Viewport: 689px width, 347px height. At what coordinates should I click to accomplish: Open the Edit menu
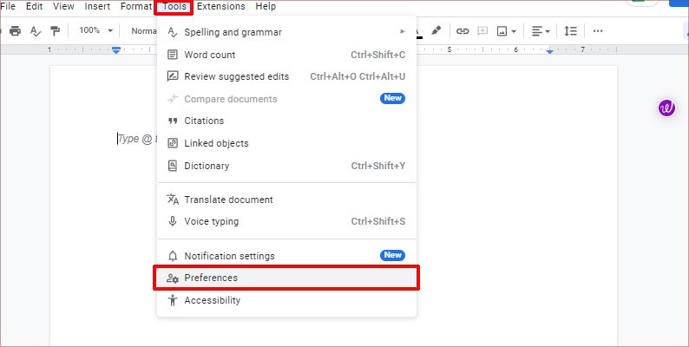(34, 7)
